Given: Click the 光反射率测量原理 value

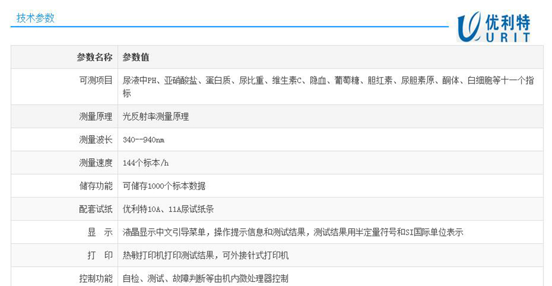Looking at the screenshot, I should [156, 117].
